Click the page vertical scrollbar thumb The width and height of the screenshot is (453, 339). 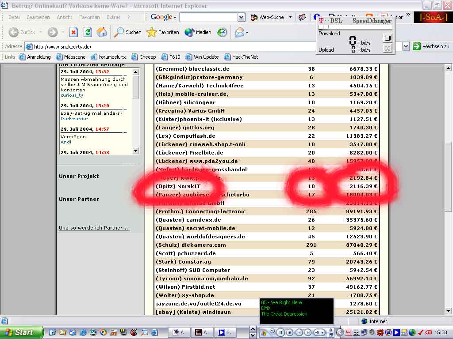point(448,177)
